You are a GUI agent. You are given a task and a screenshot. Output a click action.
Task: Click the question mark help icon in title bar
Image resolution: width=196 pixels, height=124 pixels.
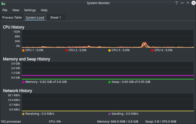176,3
